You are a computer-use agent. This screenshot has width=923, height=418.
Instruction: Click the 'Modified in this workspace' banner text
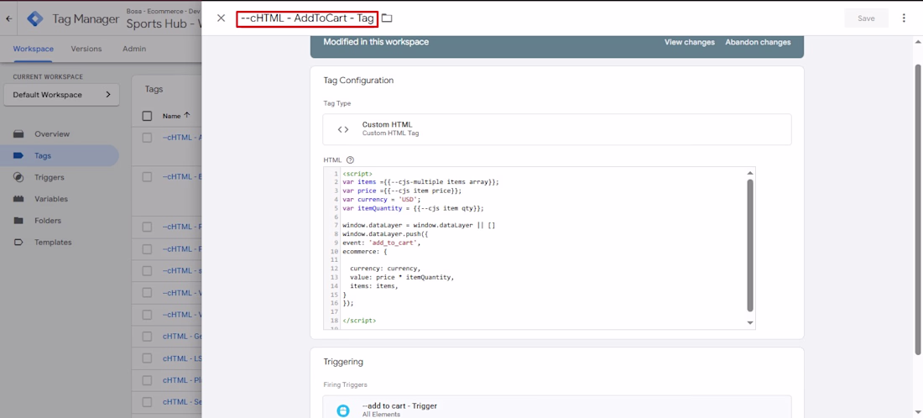(x=376, y=43)
